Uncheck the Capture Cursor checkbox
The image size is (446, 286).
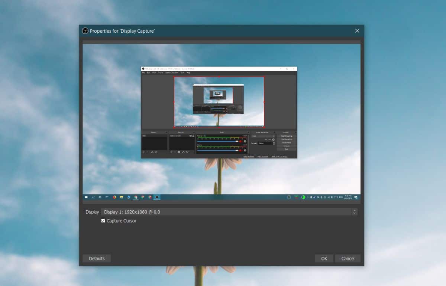pyautogui.click(x=103, y=221)
